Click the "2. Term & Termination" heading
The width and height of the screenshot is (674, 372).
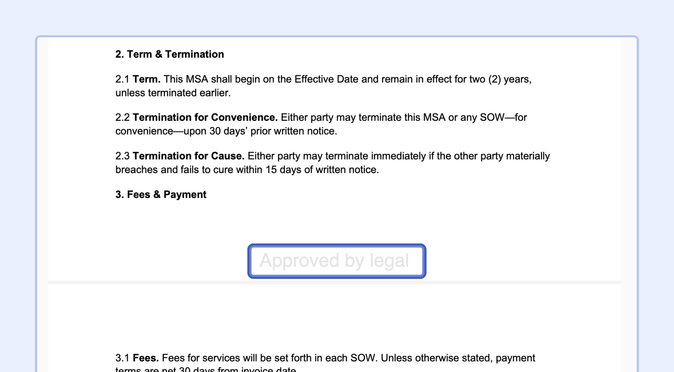170,54
